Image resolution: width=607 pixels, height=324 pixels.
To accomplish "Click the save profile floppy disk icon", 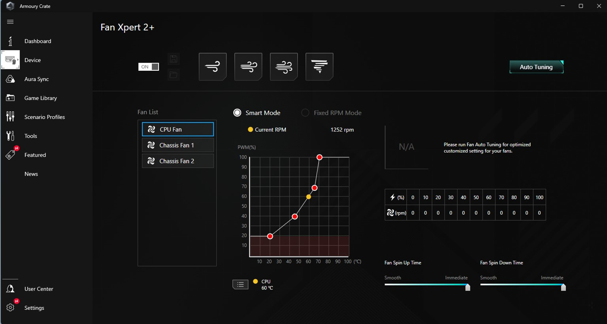I will [173, 59].
